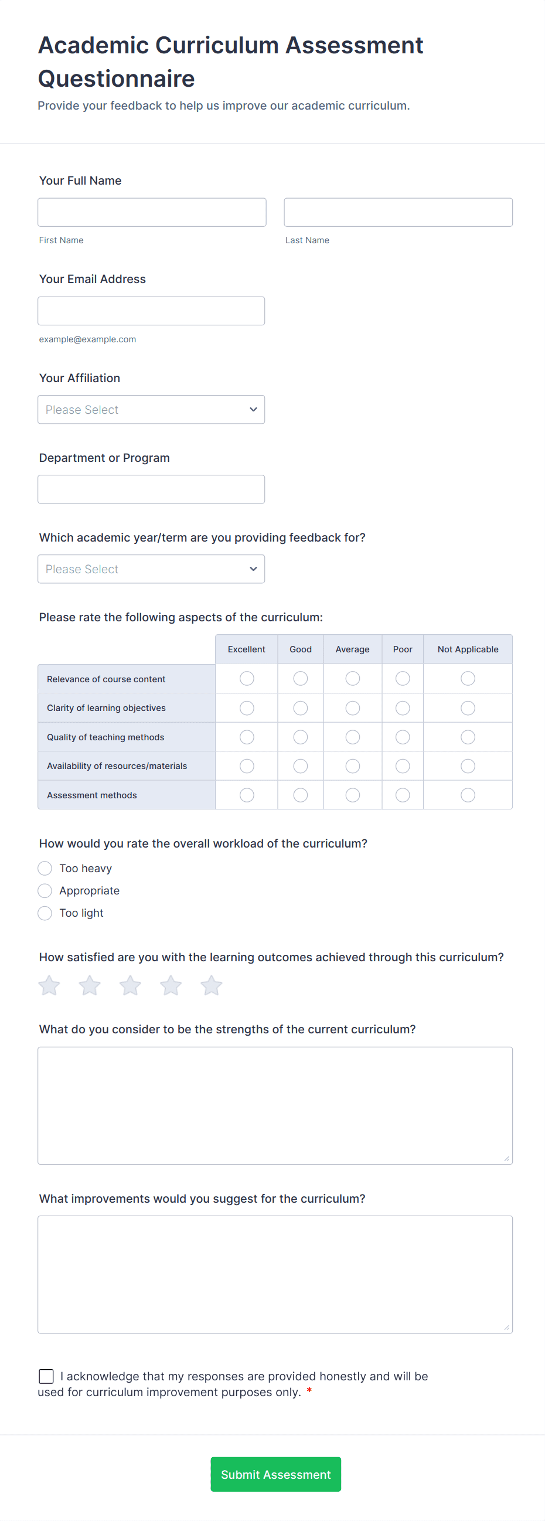Viewport: 545px width, 1521px height.
Task: Click the First Name input field
Action: point(152,212)
